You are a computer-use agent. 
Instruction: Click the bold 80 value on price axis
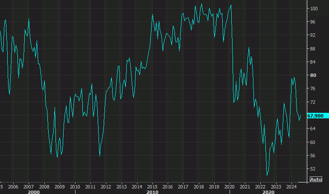tap(313, 75)
